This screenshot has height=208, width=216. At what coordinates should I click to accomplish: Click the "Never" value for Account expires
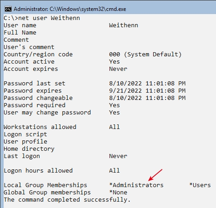pos(118,69)
